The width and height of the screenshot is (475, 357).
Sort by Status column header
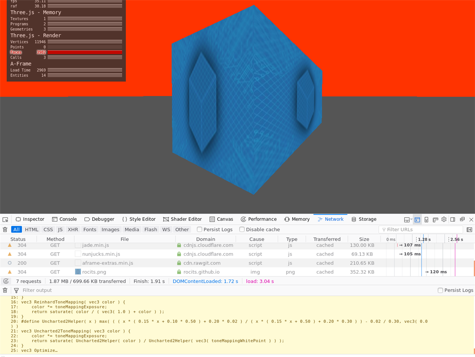[18, 239]
